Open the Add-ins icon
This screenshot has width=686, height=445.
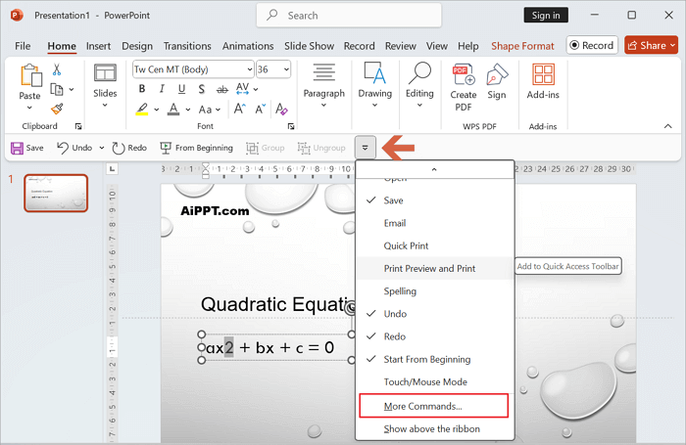click(x=543, y=74)
